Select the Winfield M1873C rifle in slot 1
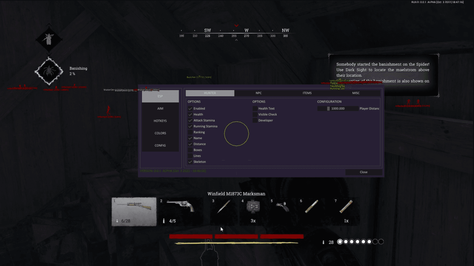 pyautogui.click(x=134, y=211)
